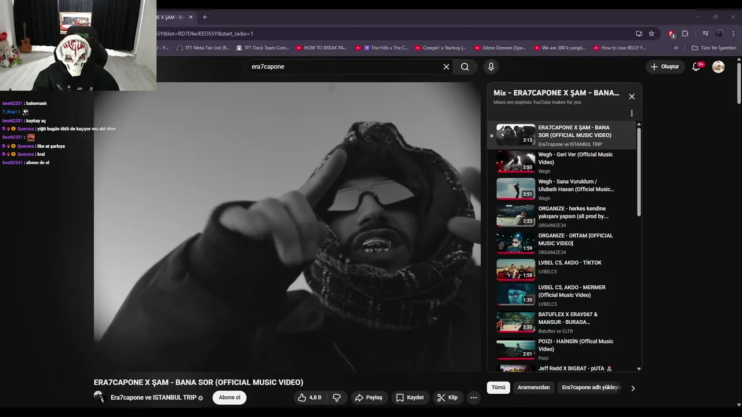Click install app icon in address bar
Screen dimensions: 742x417
(x=639, y=34)
